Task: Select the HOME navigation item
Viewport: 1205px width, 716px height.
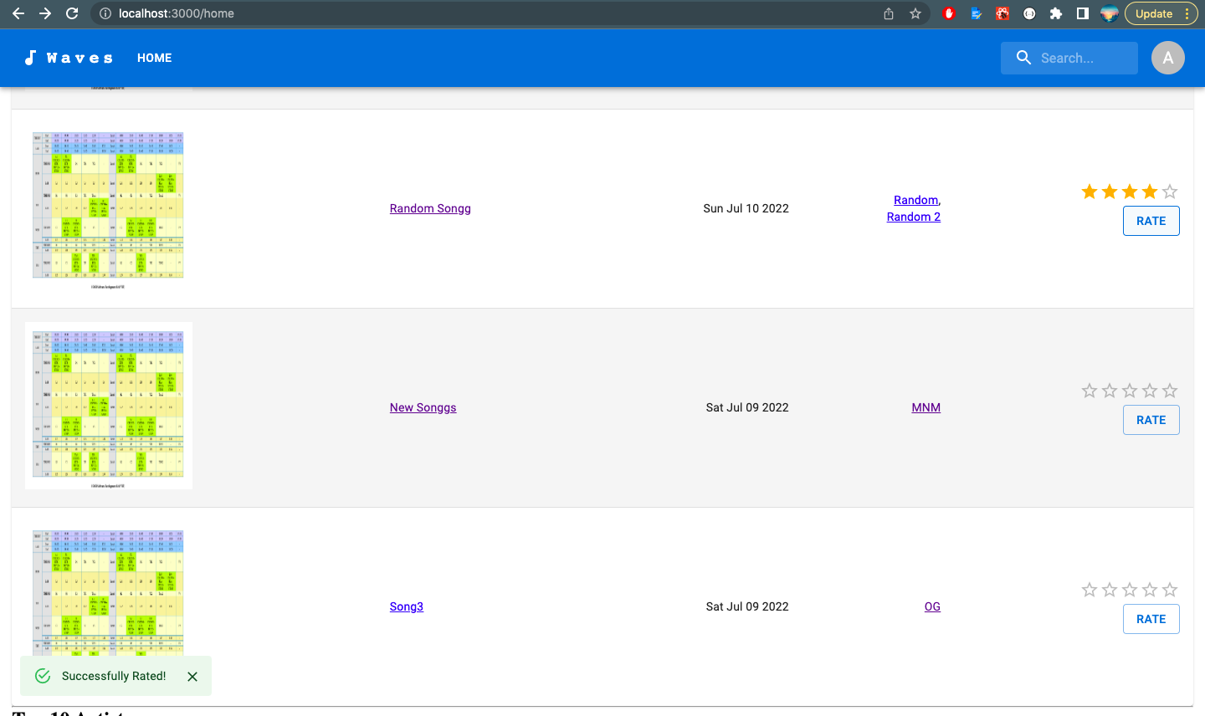Action: pos(154,58)
